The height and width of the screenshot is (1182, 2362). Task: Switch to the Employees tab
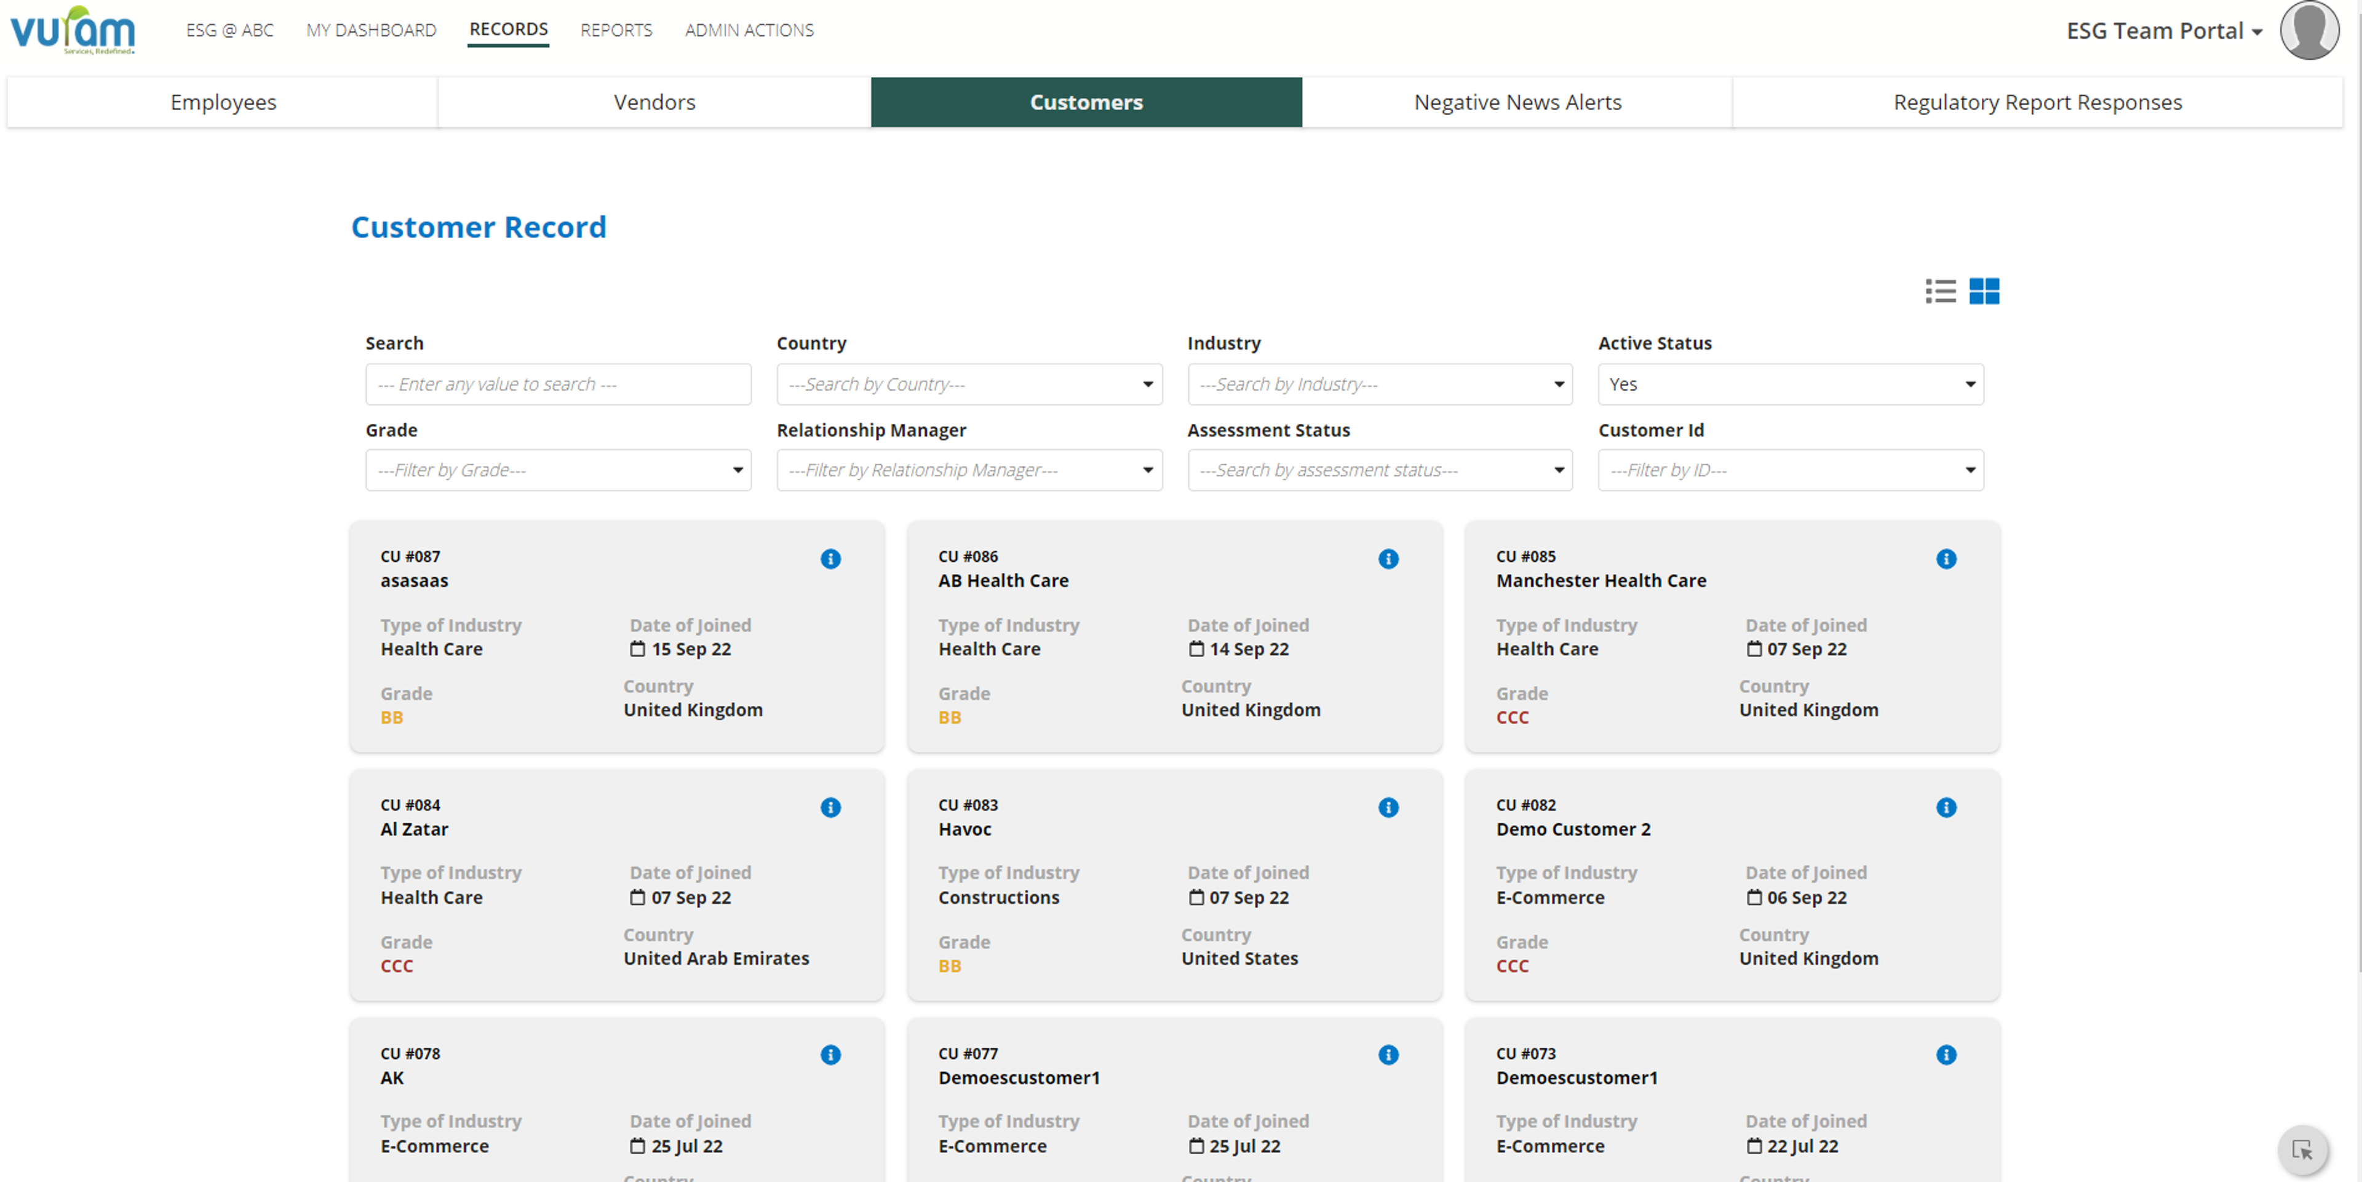pos(223,102)
